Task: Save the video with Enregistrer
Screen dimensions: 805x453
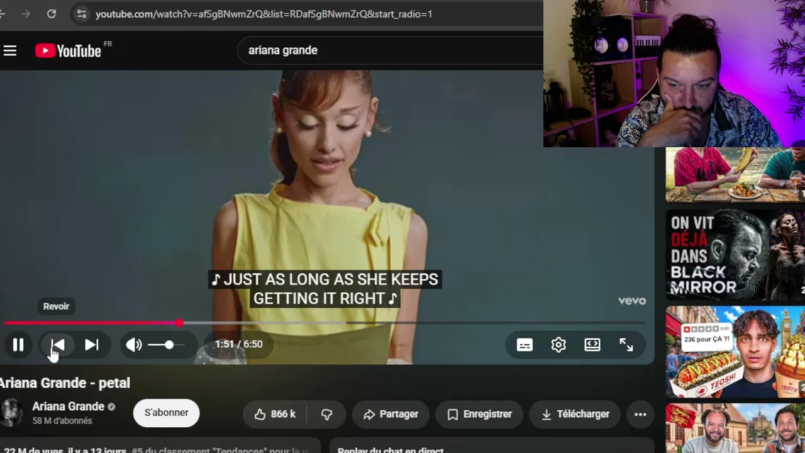Action: [x=479, y=414]
